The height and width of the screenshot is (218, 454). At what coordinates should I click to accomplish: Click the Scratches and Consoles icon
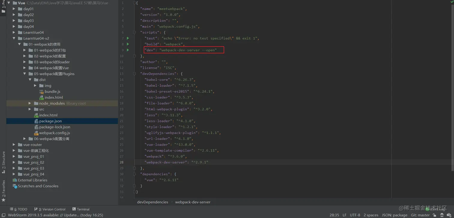coord(15,186)
